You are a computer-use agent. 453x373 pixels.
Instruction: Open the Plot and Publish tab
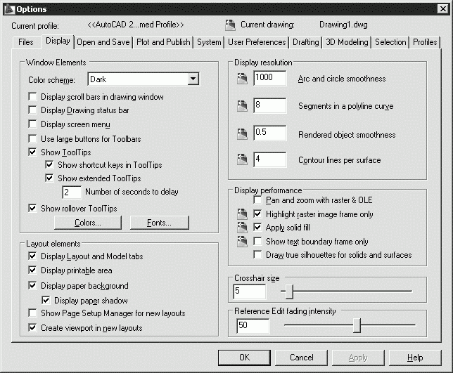163,42
